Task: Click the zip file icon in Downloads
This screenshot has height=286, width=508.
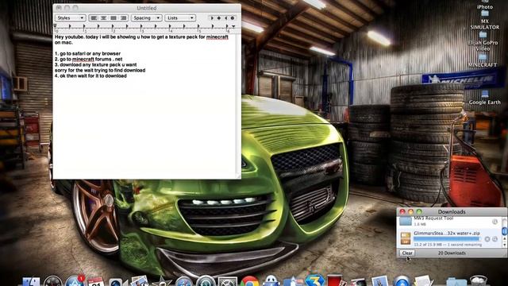Action: (406, 238)
